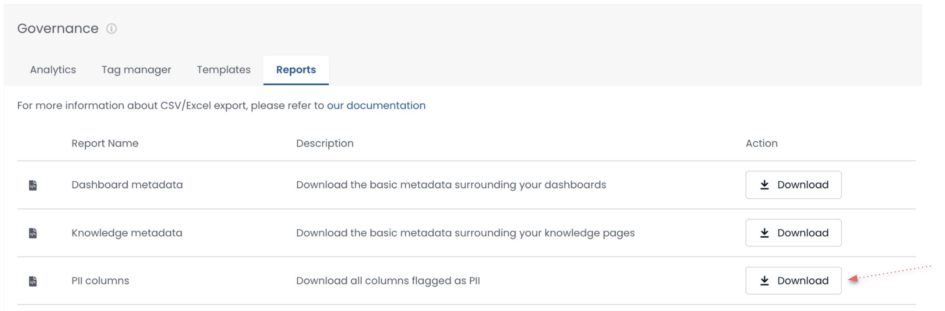Screen dimensions: 945x311
Task: Click the info icon beside Governance
Action: (x=111, y=28)
